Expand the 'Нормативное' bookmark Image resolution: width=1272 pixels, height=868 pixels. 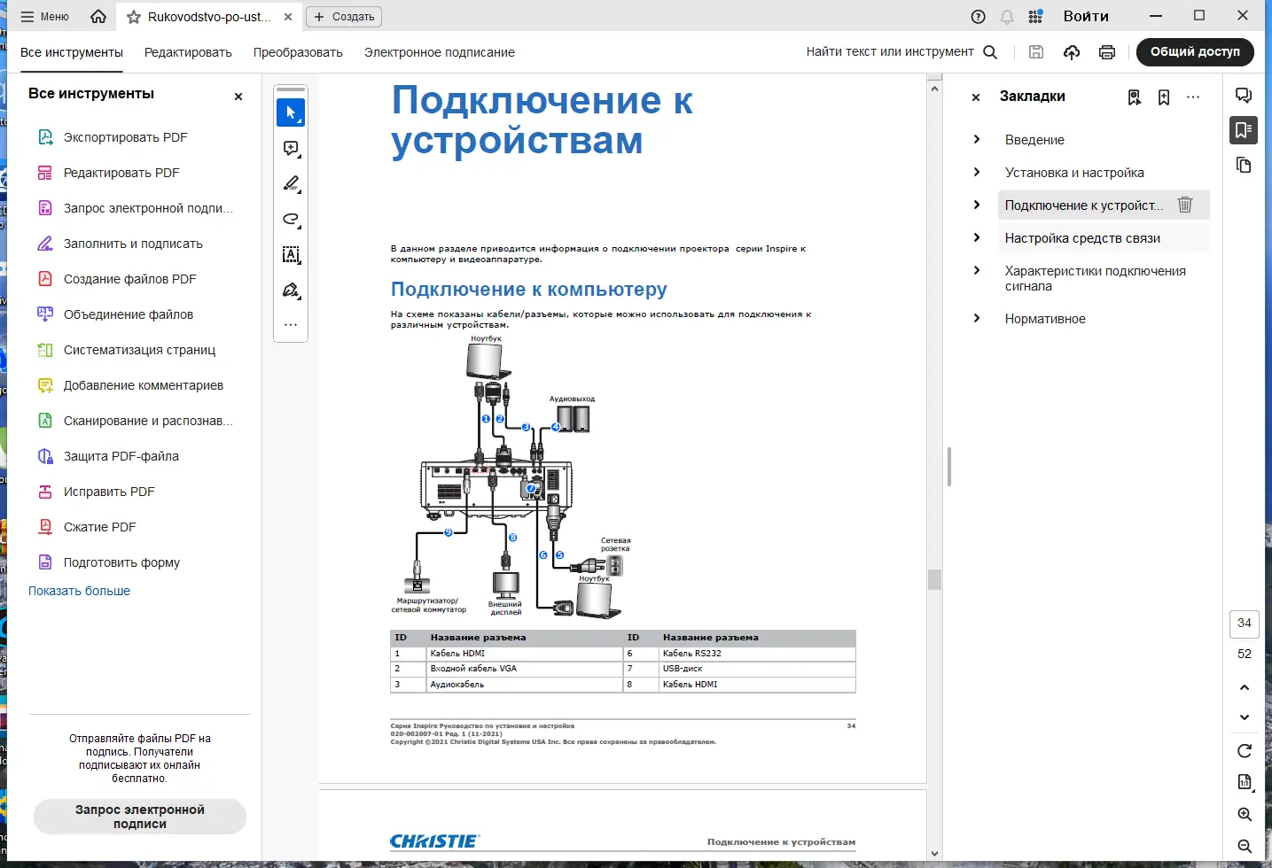(977, 318)
